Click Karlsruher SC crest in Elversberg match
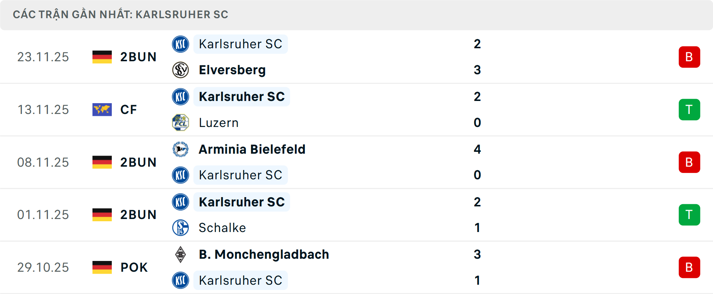 [x=180, y=44]
